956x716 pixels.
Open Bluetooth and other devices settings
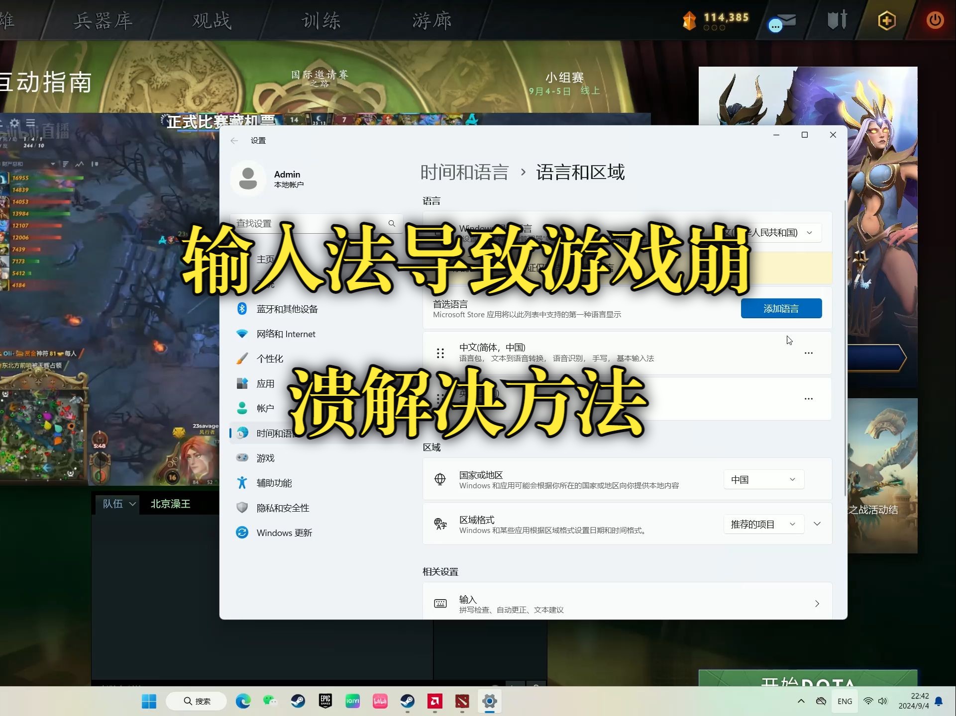[x=287, y=309]
